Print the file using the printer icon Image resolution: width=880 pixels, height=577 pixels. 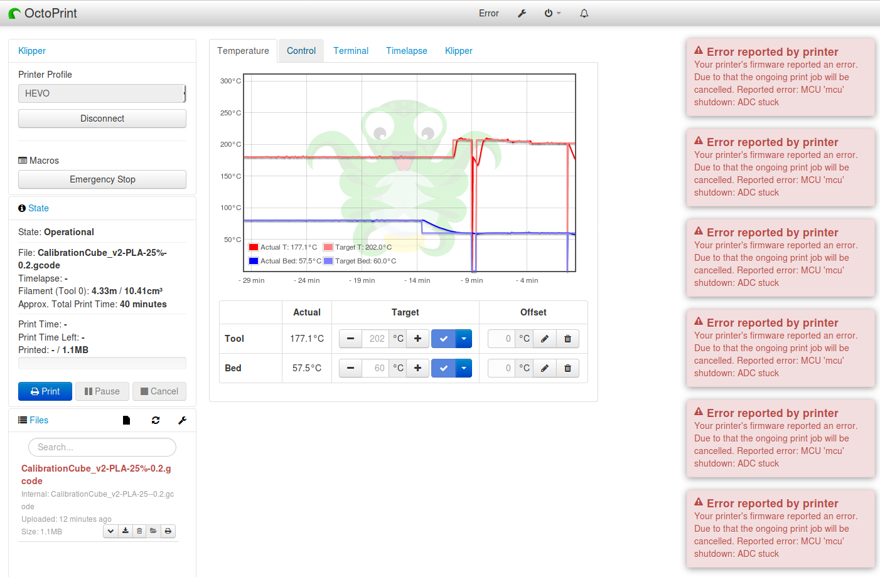(168, 531)
